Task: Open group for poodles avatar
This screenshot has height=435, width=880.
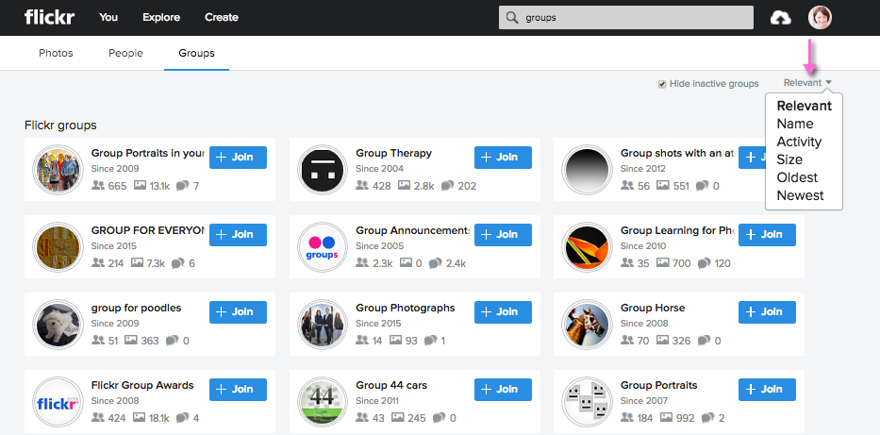Action: 58,325
